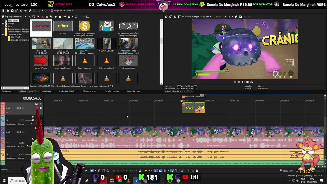Play the preview from the video transport

click(x=239, y=82)
